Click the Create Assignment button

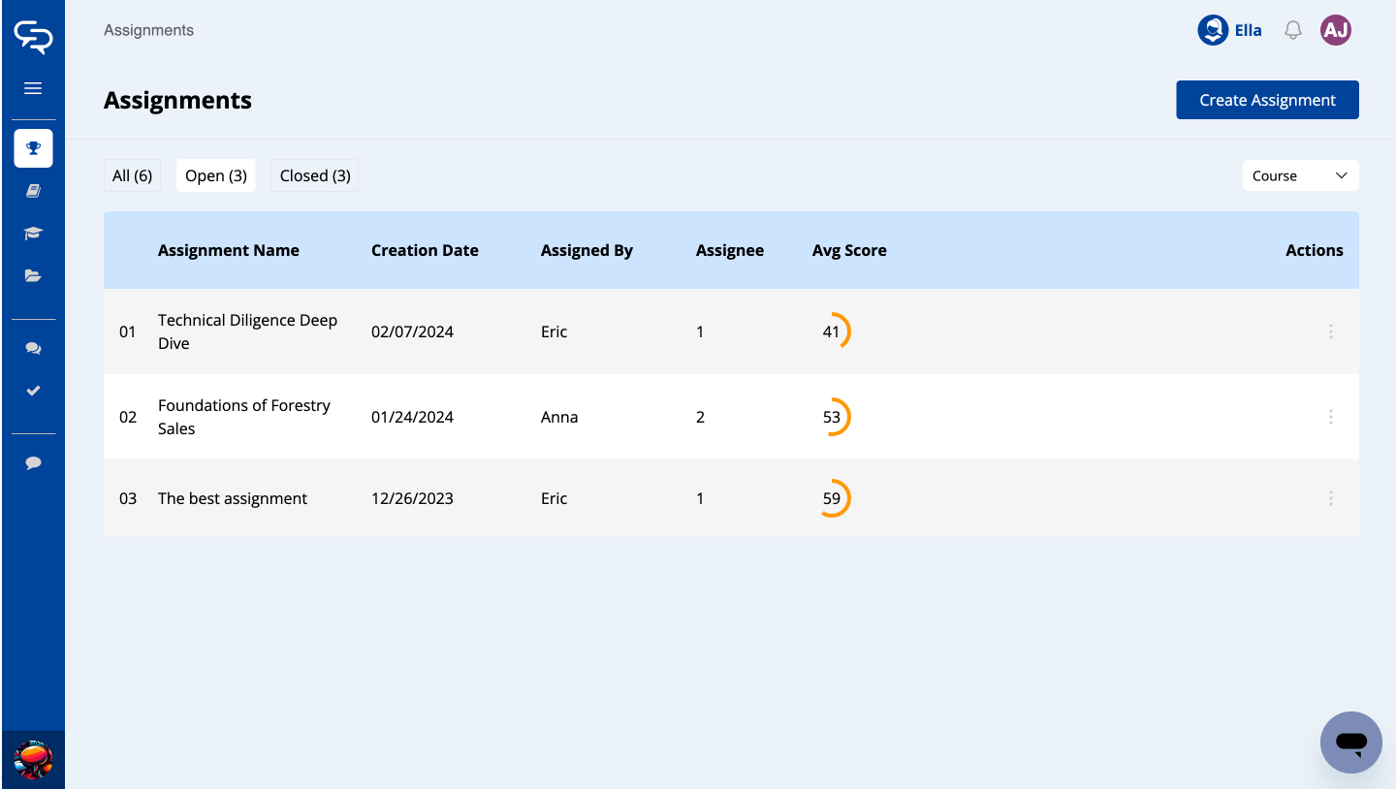(1267, 100)
